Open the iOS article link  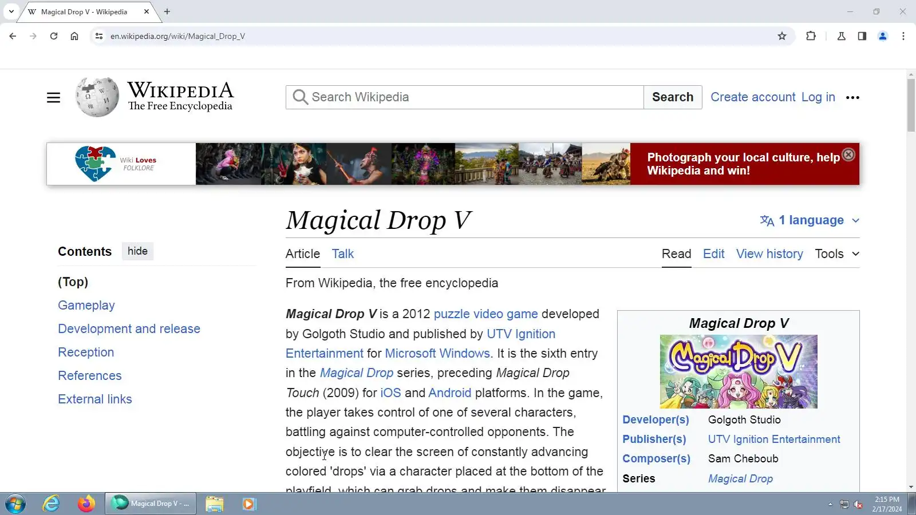[390, 393]
